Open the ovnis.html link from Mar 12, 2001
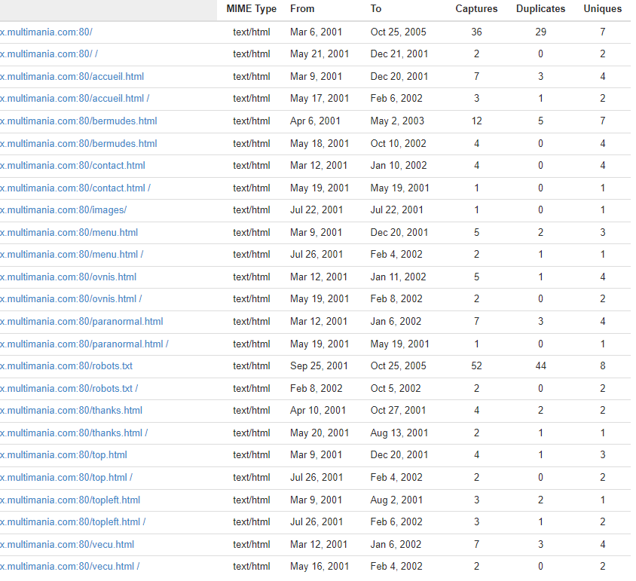Screen dimensions: 636x581 coord(69,277)
